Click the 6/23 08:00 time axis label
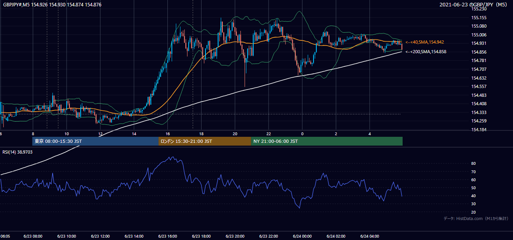The height and width of the screenshot is (240, 513). click(x=33, y=236)
